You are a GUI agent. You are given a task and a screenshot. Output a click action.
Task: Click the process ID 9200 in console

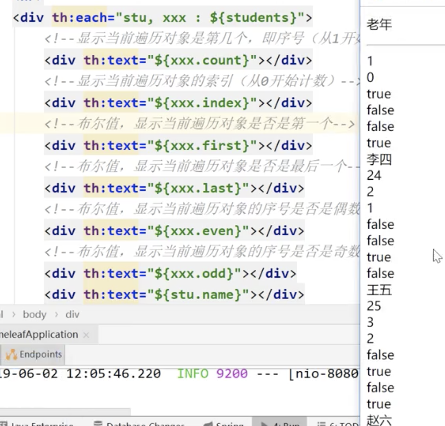tap(232, 374)
